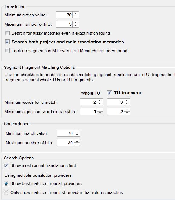Click the Translation minimum match value field
The height and width of the screenshot is (200, 175).
(64, 15)
